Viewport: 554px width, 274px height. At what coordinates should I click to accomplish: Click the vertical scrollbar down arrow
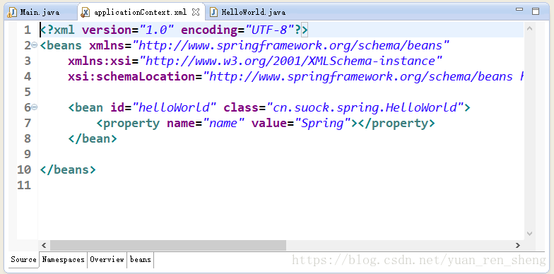529,233
